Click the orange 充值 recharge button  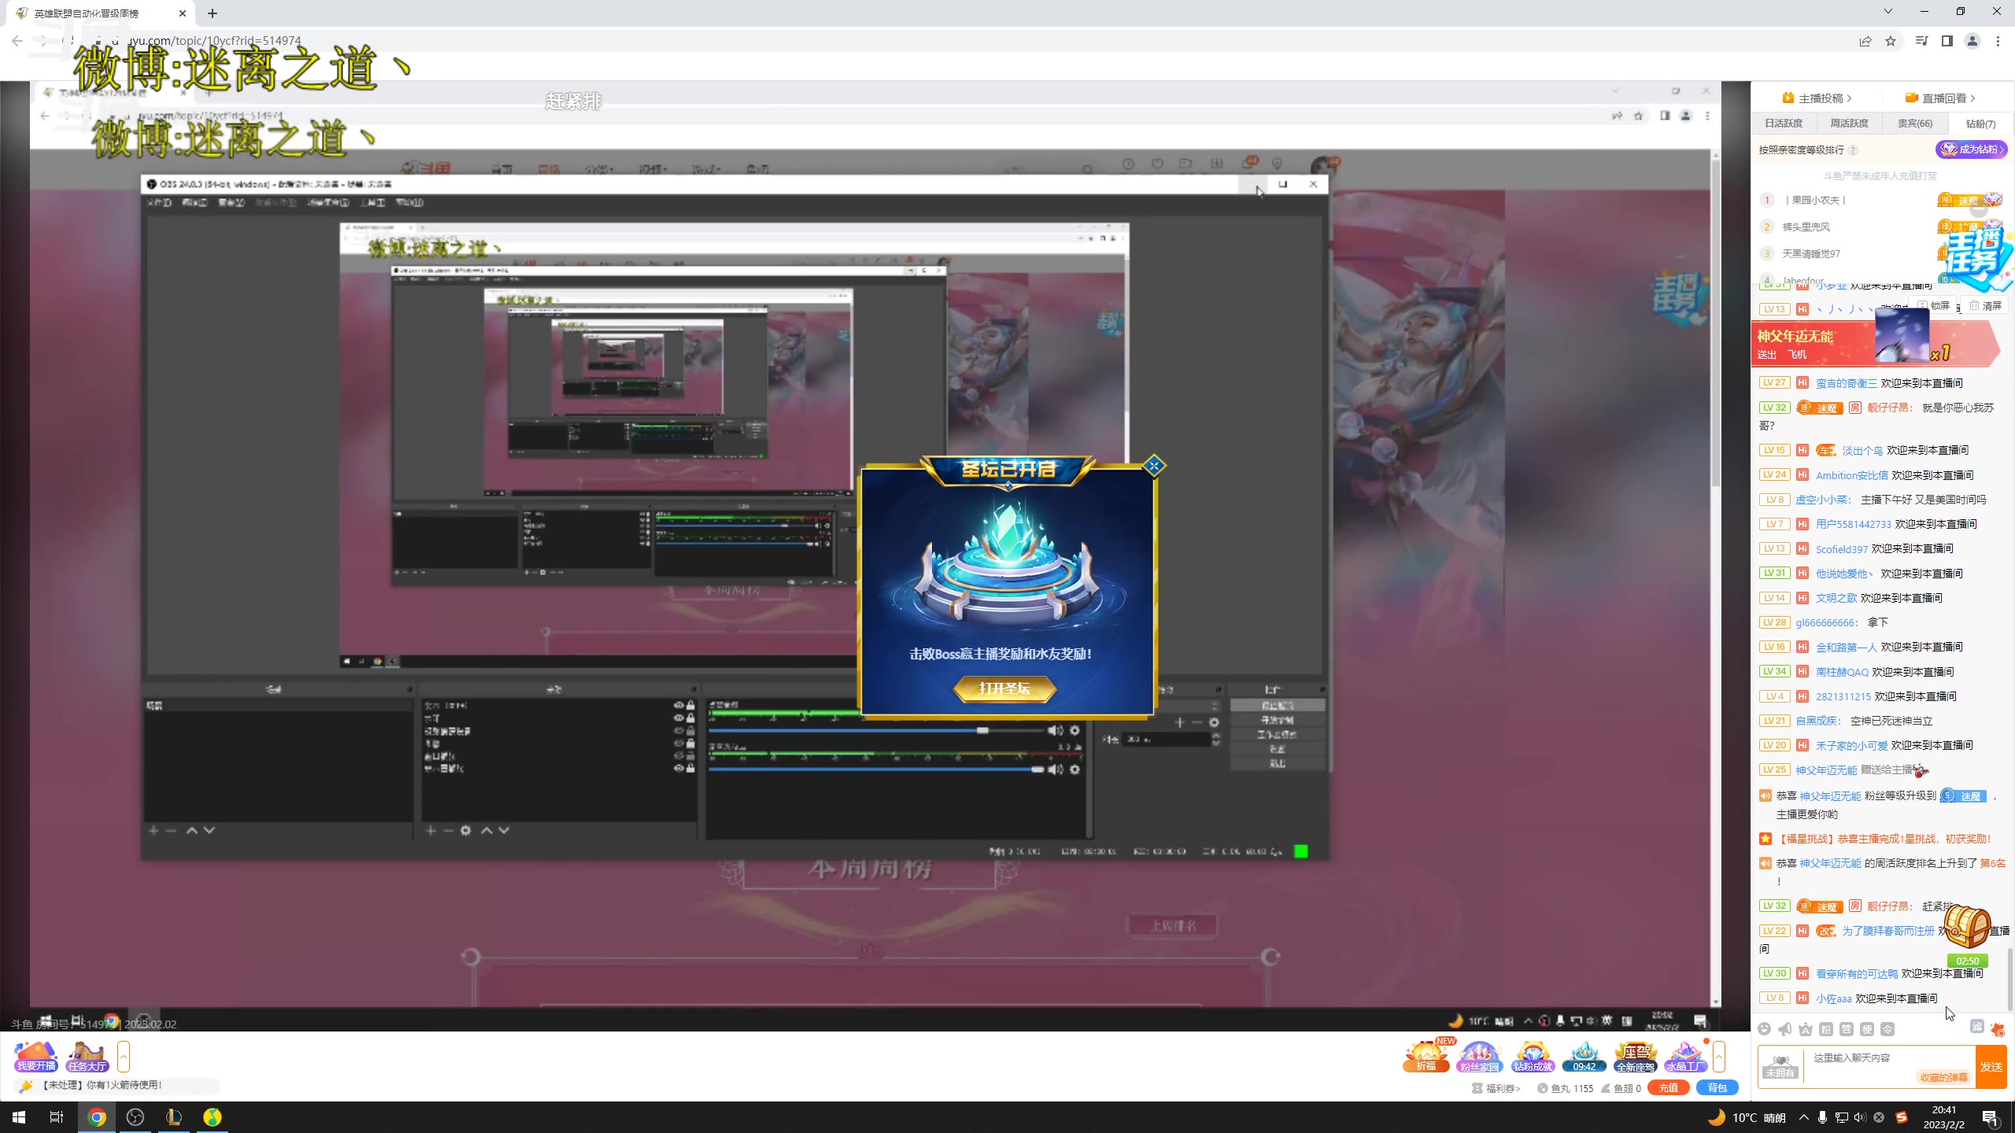point(1668,1088)
